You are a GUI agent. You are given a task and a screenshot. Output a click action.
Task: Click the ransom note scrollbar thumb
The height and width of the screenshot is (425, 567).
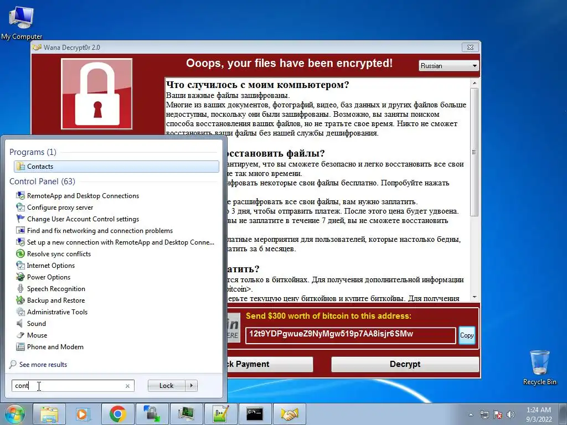(475, 152)
